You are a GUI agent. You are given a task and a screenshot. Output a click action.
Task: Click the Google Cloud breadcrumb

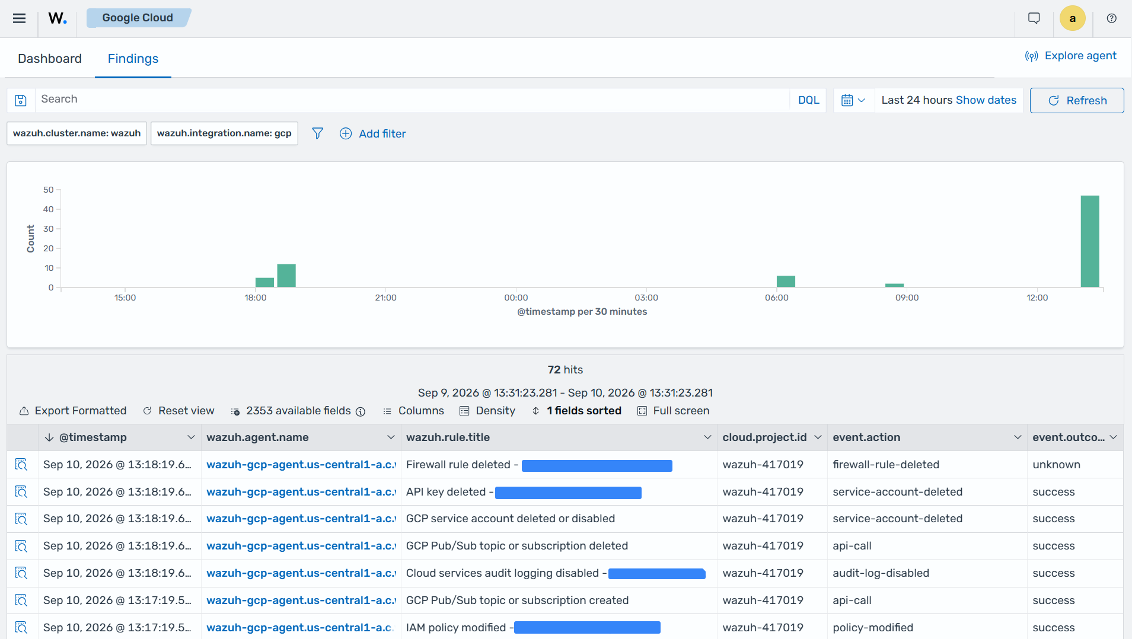tap(138, 18)
